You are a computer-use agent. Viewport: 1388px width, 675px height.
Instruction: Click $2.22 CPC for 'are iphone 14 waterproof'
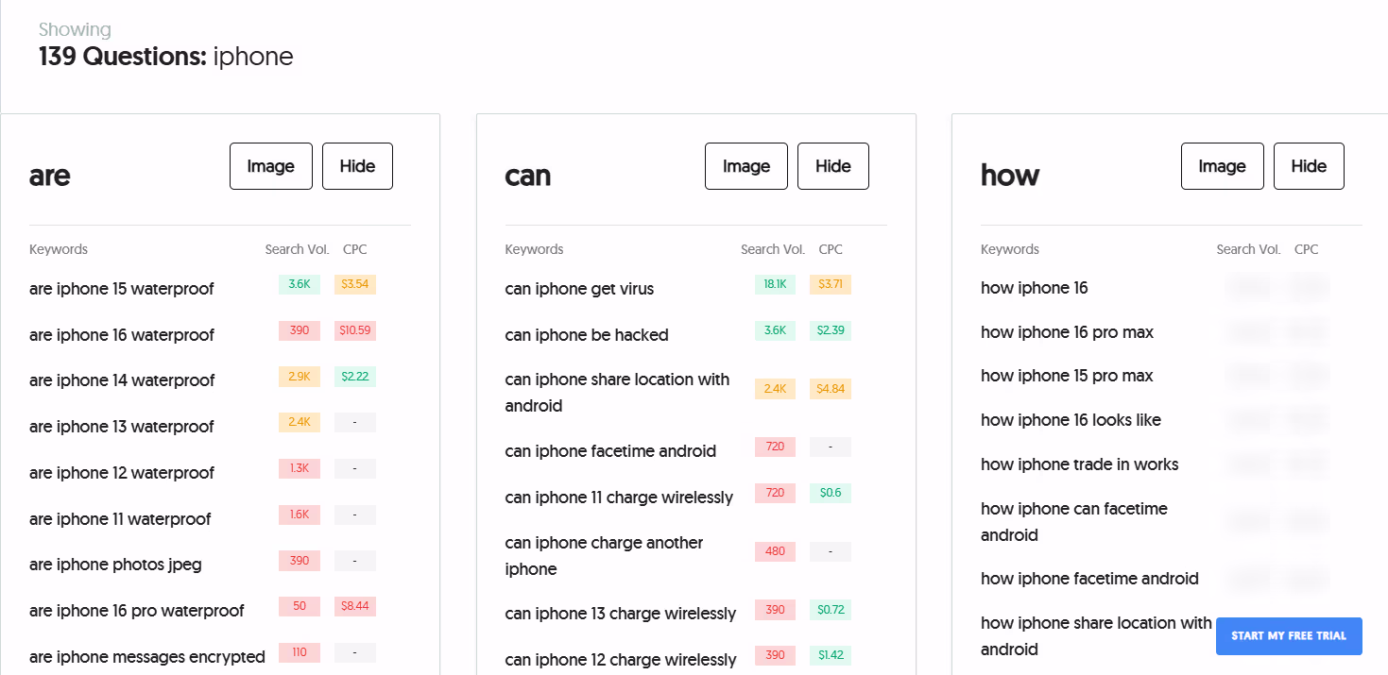pyautogui.click(x=355, y=377)
